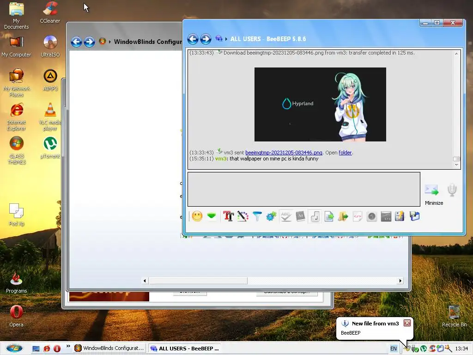Click the send file document icon
Screen dimensions: 473x355
(x=329, y=216)
